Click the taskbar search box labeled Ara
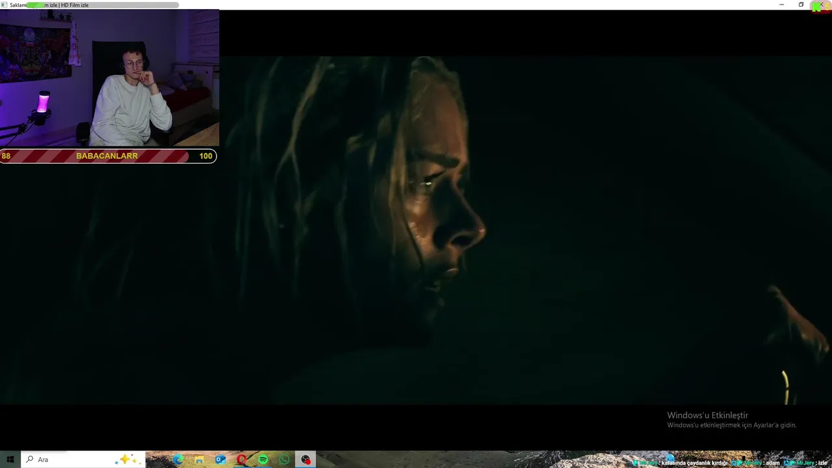The image size is (832, 468). click(83, 460)
